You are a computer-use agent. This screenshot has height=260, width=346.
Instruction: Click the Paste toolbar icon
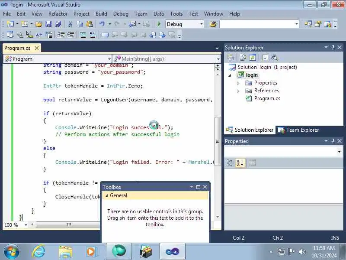coord(90,24)
